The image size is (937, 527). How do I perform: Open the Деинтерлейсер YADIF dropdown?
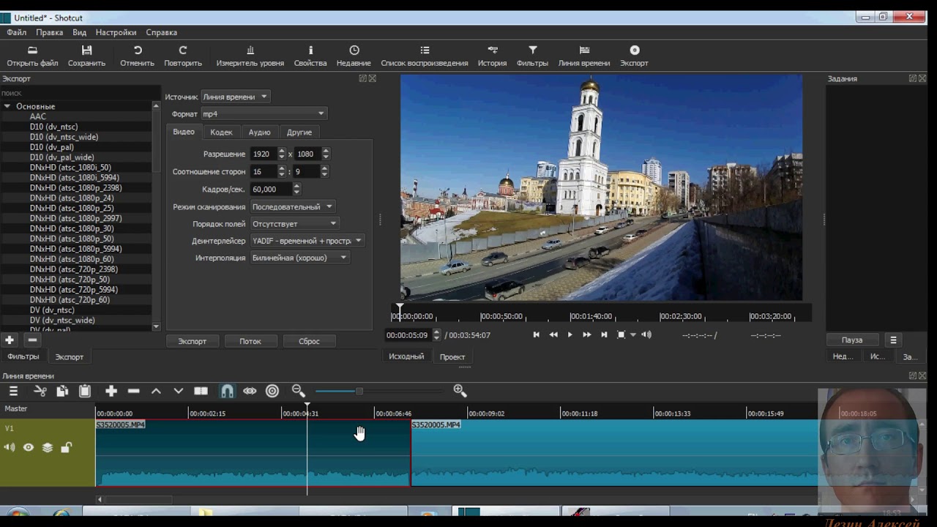click(307, 240)
